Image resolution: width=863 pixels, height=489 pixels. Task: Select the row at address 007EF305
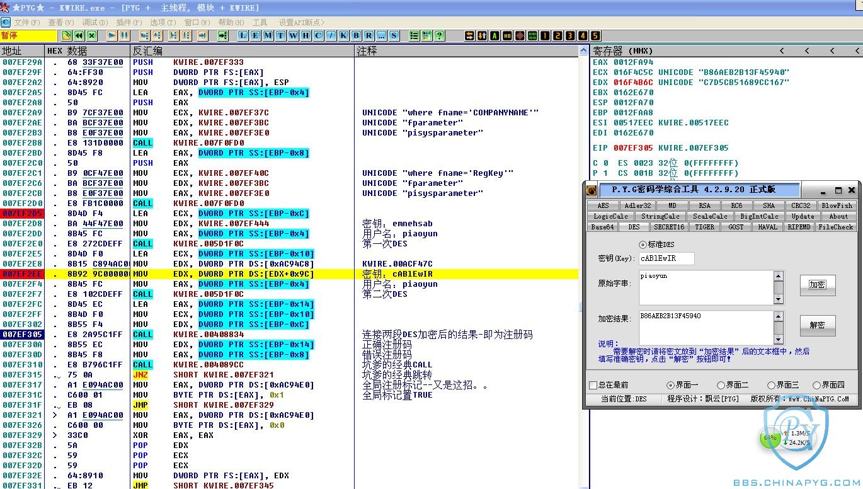coord(289,334)
